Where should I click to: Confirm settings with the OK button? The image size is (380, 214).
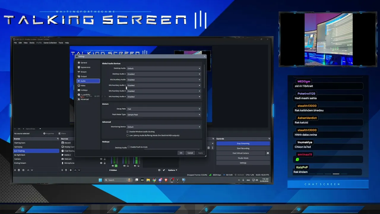(181, 153)
